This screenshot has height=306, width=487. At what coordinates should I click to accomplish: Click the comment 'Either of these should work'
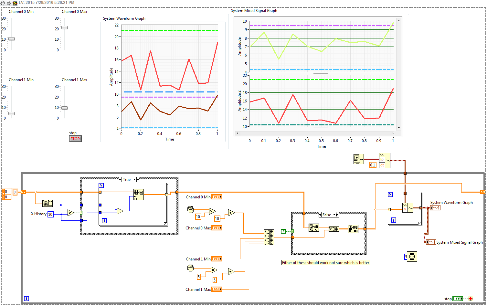[326, 263]
